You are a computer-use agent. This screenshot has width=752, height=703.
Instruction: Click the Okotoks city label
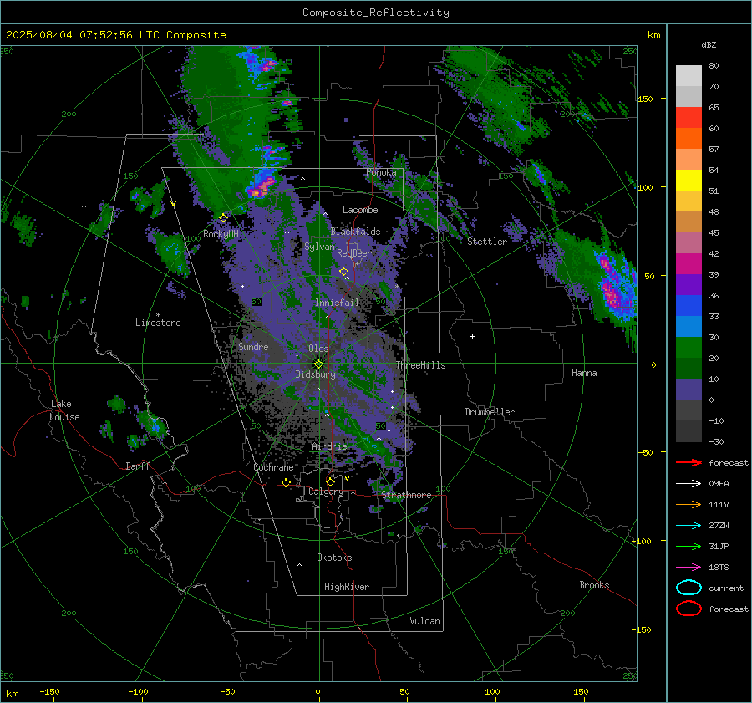pos(334,558)
